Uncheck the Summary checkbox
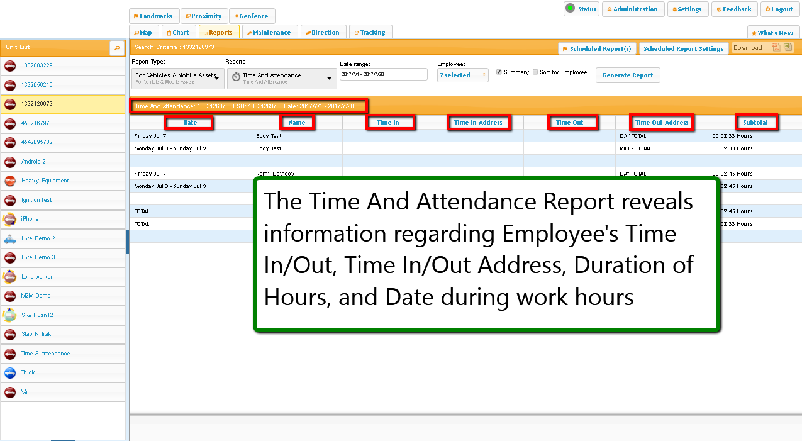Screen dimensions: 802x441 [x=499, y=72]
